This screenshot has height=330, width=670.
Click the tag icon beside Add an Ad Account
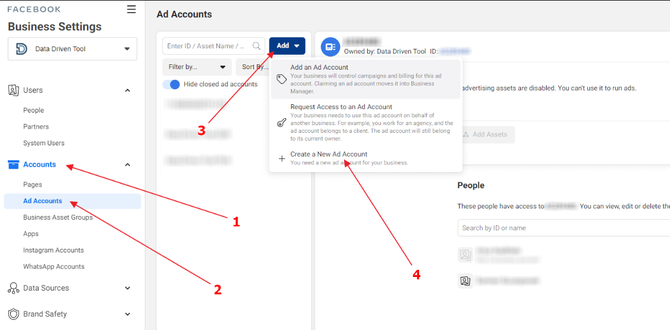tap(281, 79)
